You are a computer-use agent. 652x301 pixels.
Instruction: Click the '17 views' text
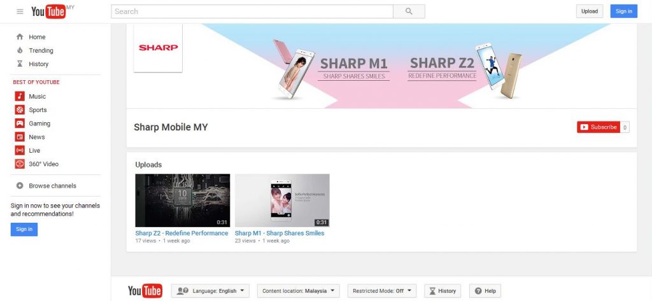pos(146,241)
